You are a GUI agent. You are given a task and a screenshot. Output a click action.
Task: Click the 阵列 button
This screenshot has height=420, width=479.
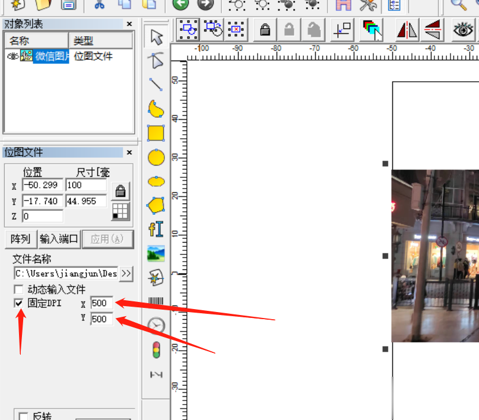coord(20,239)
